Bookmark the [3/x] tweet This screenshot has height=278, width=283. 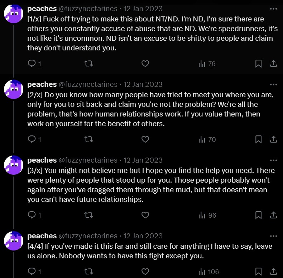coord(258,215)
